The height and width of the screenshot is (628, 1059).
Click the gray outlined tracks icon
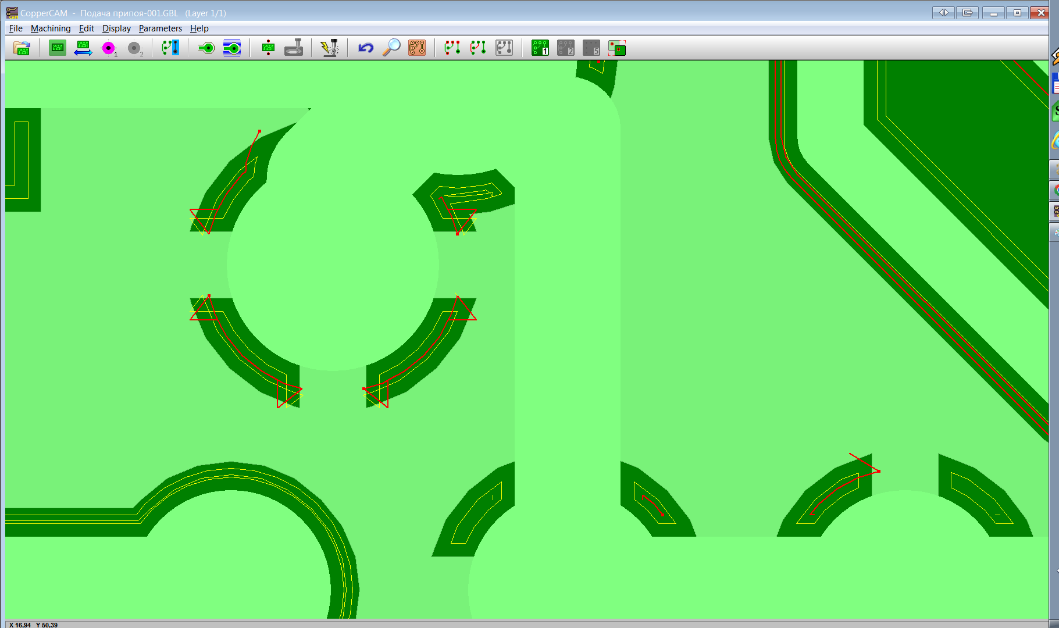504,48
